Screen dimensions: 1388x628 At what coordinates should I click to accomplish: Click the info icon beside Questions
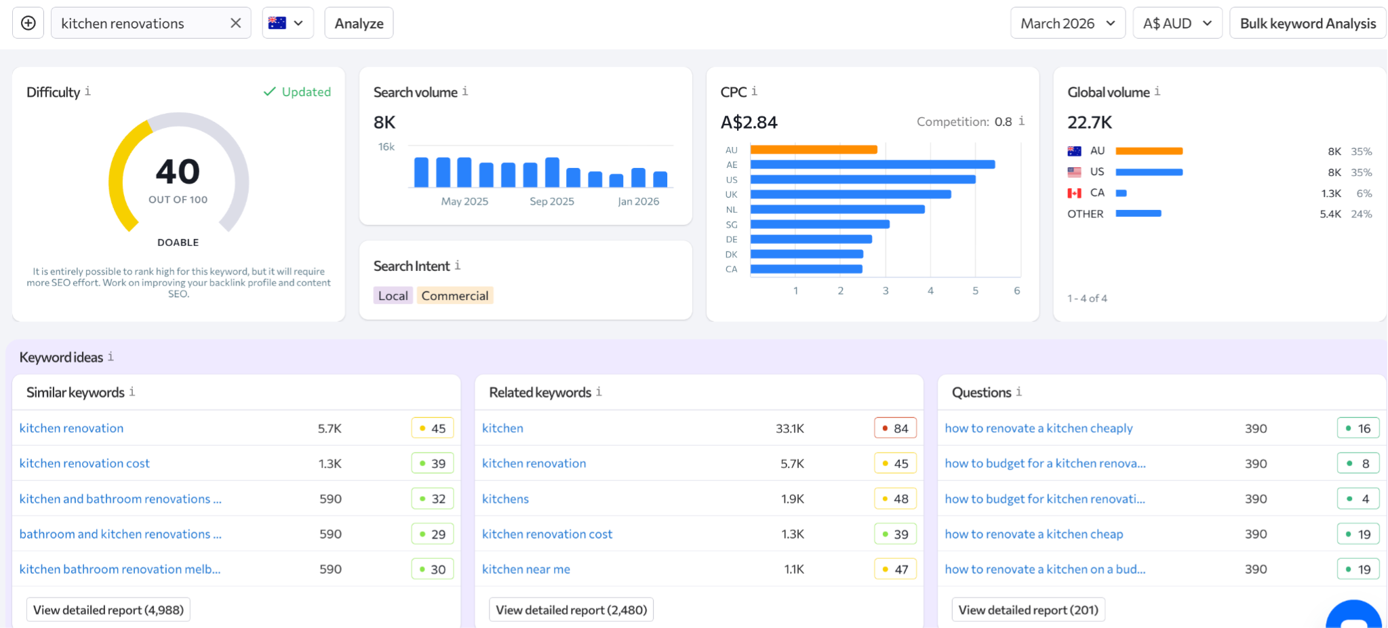1018,392
